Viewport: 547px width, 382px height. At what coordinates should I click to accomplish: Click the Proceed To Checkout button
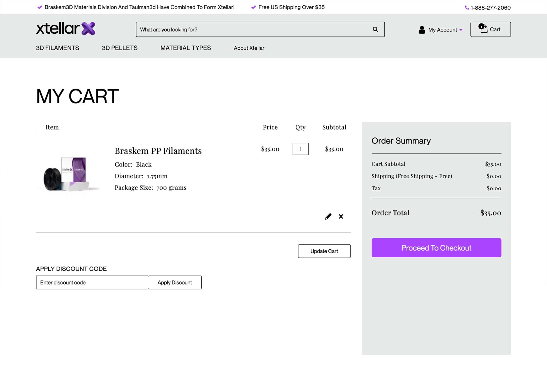pyautogui.click(x=436, y=248)
